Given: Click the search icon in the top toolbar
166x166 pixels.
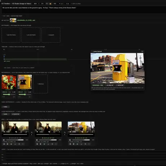Looking at the screenshot, I should (x=47, y=4).
